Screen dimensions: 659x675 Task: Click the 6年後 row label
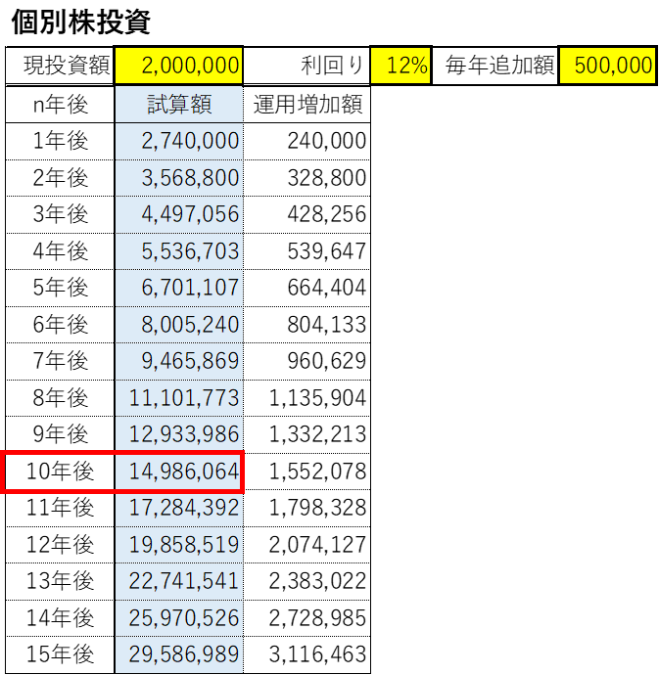60,325
